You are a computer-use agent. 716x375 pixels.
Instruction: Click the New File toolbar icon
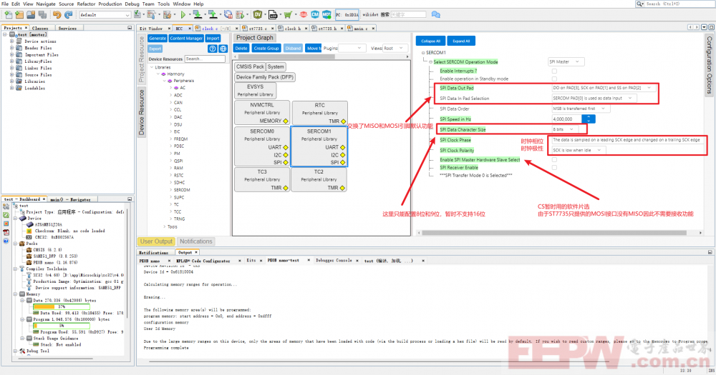point(9,14)
